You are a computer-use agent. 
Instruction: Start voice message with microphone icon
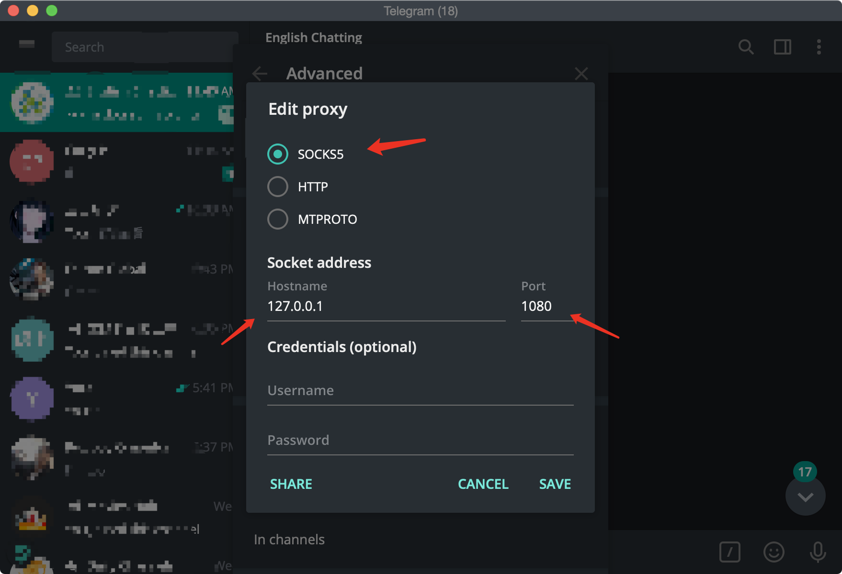tap(818, 552)
